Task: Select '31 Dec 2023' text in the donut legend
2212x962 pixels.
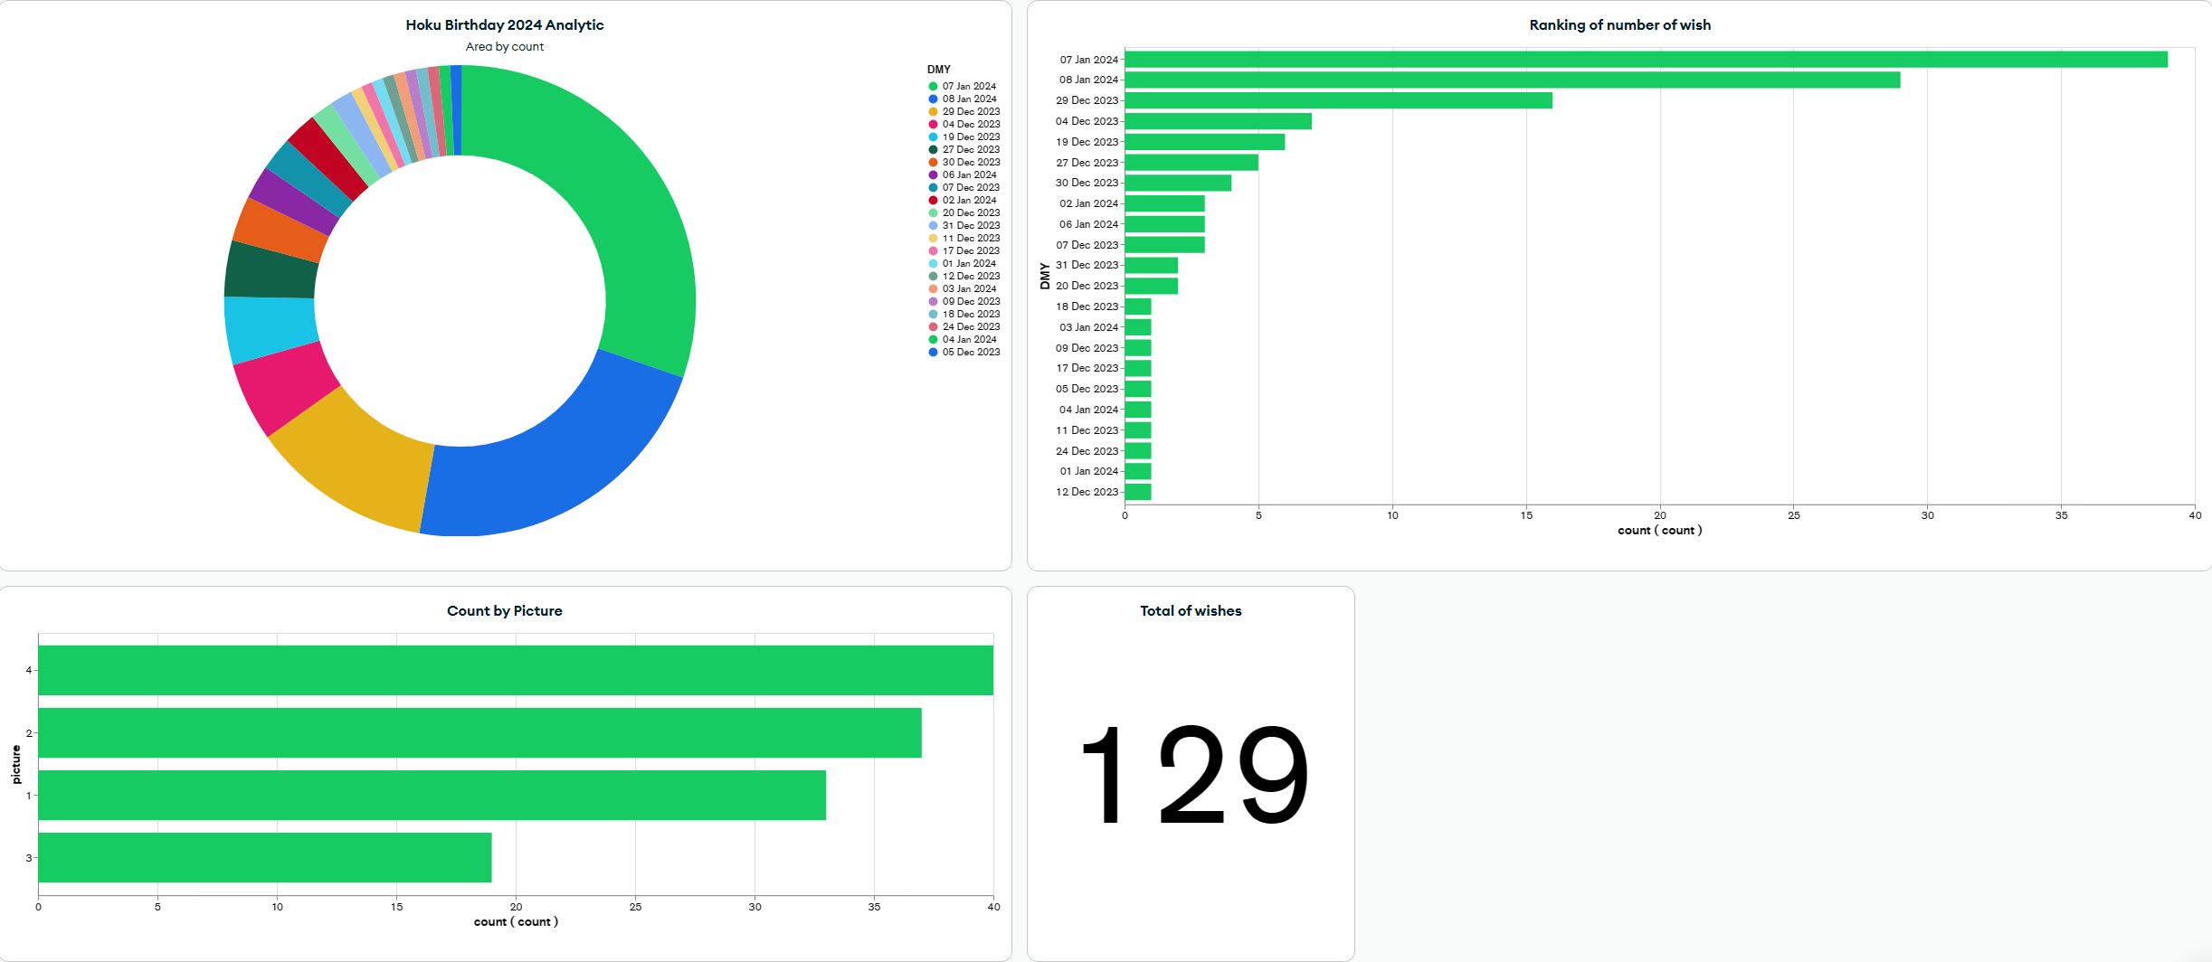Action: tap(971, 225)
